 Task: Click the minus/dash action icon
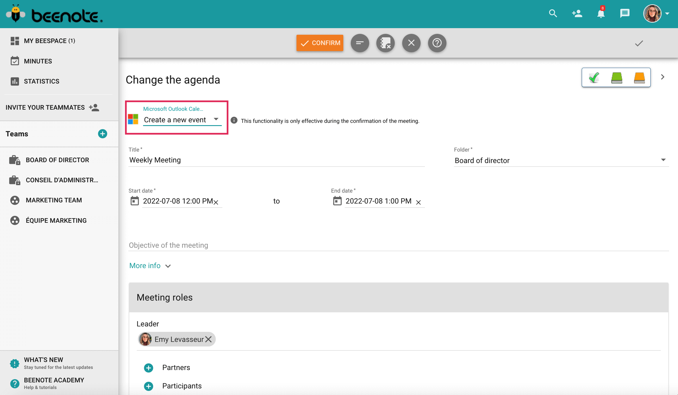359,43
